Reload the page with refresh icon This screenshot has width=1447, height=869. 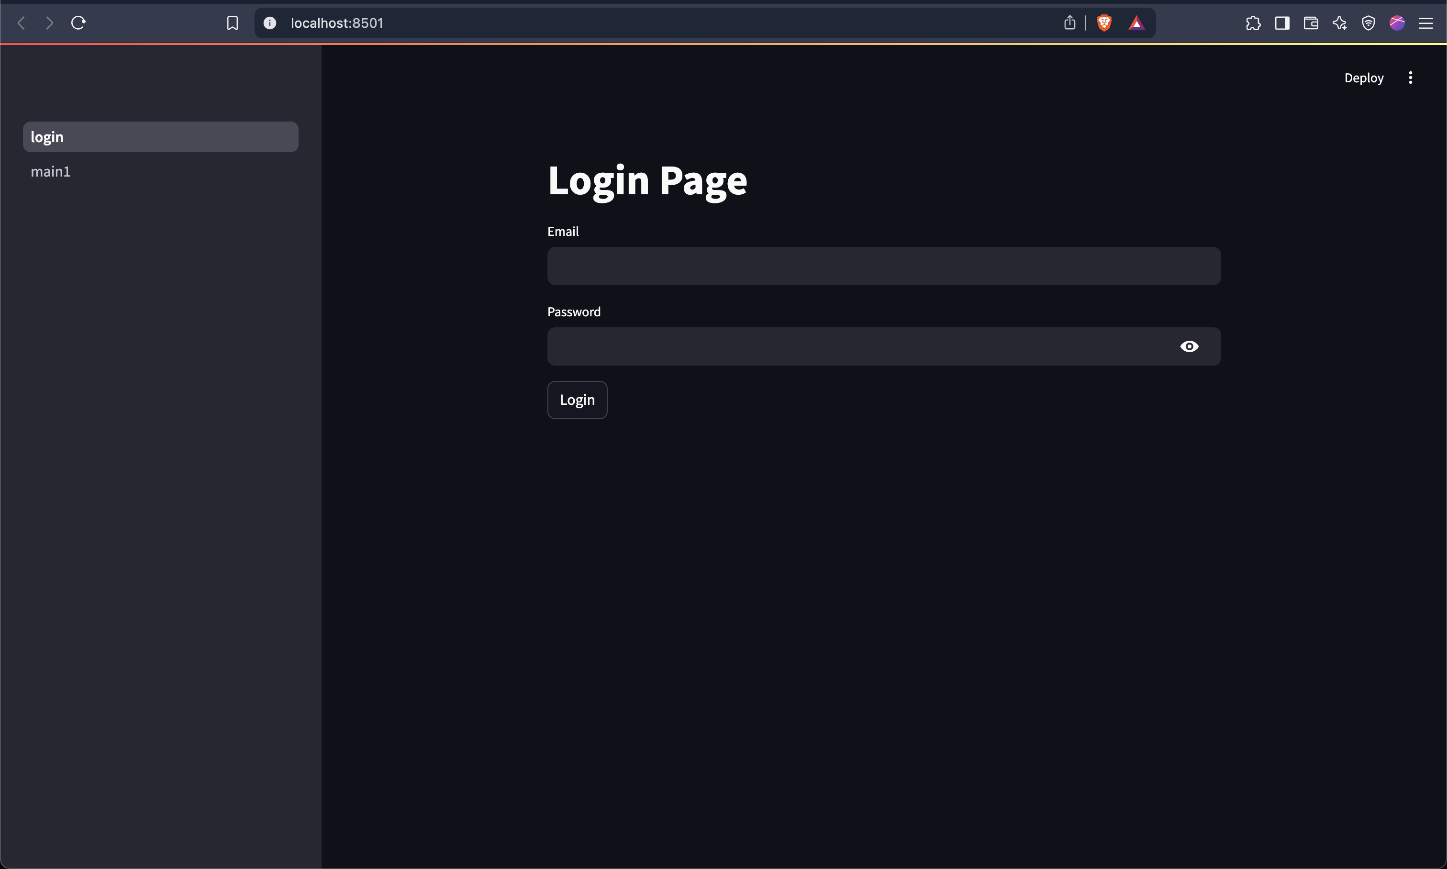click(78, 23)
